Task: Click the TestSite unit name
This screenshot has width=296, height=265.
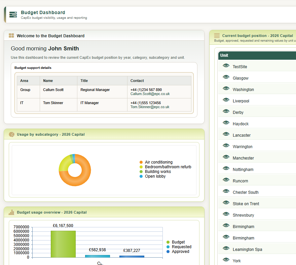Action: [x=240, y=67]
